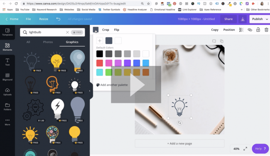
Task: Open the Uploads sidebar panel
Action: click(x=7, y=92)
